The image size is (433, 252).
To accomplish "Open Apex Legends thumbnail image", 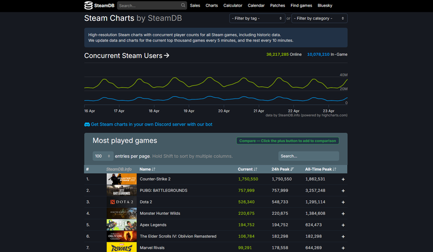I will pos(122,225).
